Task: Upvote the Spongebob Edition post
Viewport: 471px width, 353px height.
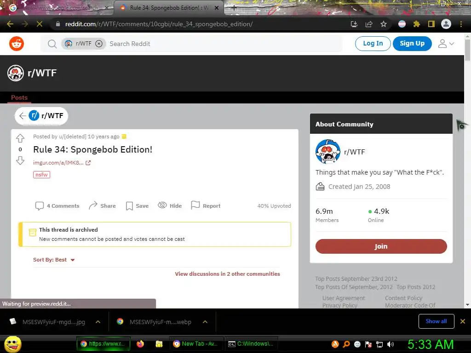Action: [x=20, y=138]
